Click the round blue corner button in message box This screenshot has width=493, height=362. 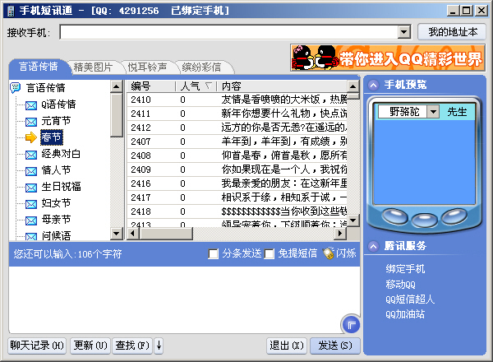click(351, 325)
